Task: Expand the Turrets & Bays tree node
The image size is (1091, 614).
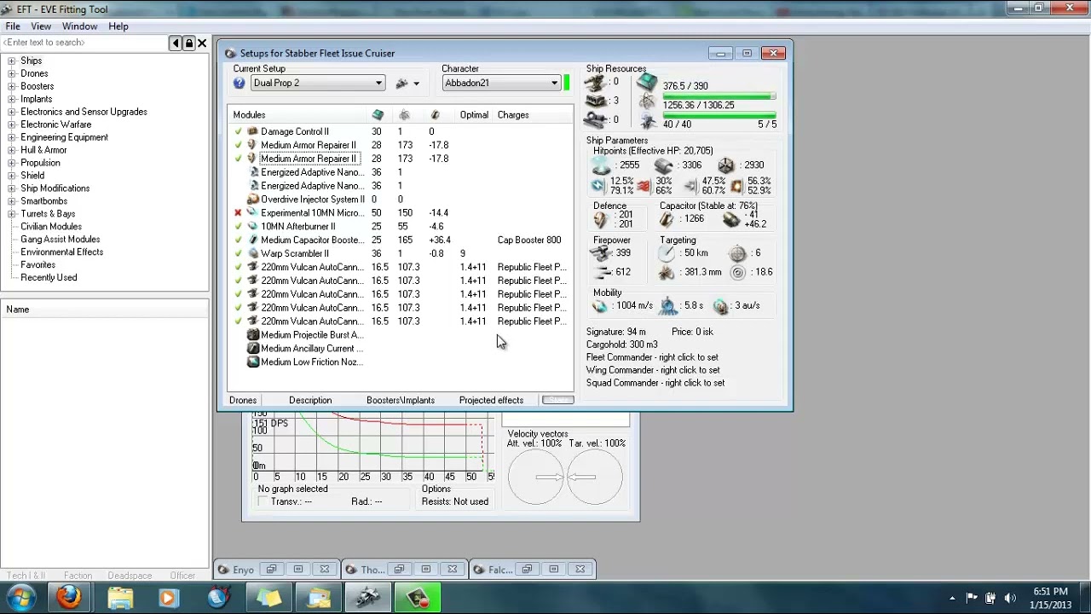Action: click(12, 214)
